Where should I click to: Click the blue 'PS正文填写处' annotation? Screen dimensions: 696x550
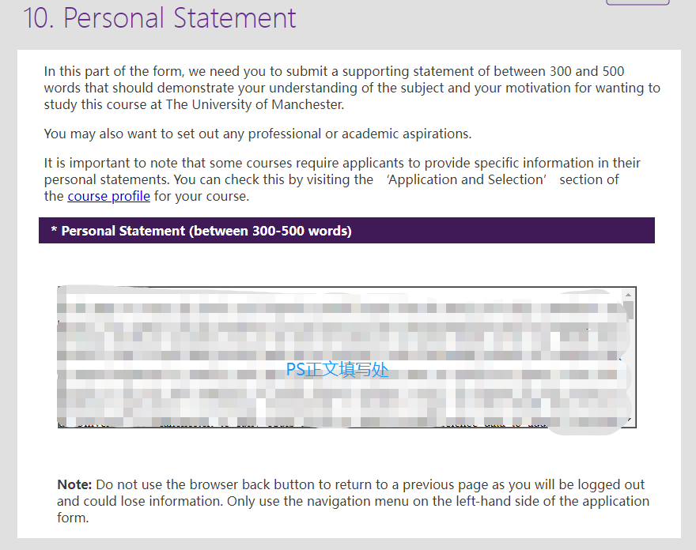(x=338, y=369)
